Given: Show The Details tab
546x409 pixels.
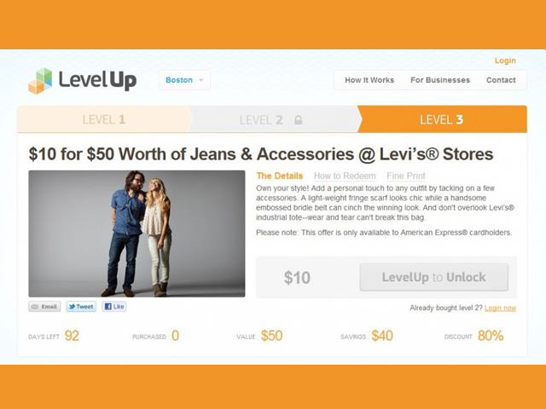Looking at the screenshot, I should click(280, 176).
